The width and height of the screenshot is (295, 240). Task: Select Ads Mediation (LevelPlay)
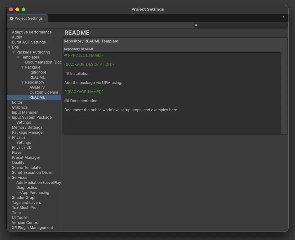(39, 182)
